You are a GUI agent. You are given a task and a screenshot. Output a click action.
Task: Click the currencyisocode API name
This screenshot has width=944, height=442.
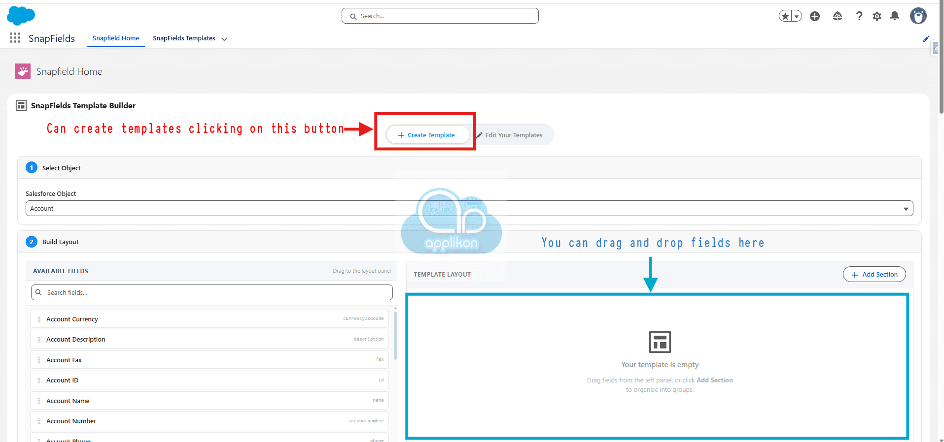363,318
